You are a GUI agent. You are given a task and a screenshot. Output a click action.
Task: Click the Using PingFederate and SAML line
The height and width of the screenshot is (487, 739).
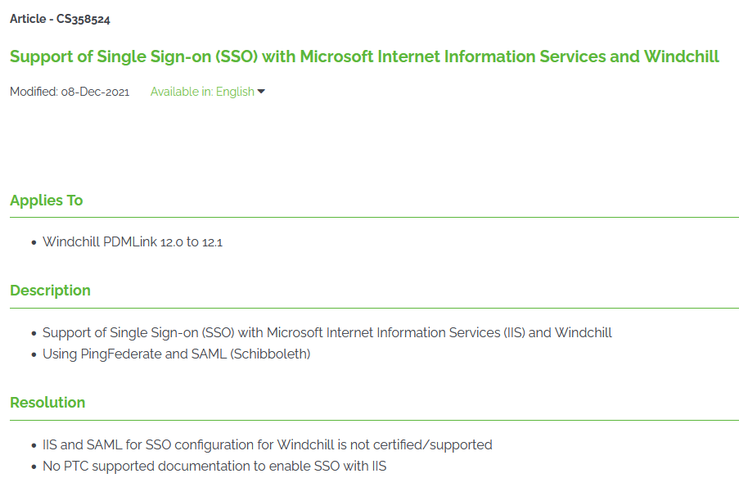pos(177,354)
